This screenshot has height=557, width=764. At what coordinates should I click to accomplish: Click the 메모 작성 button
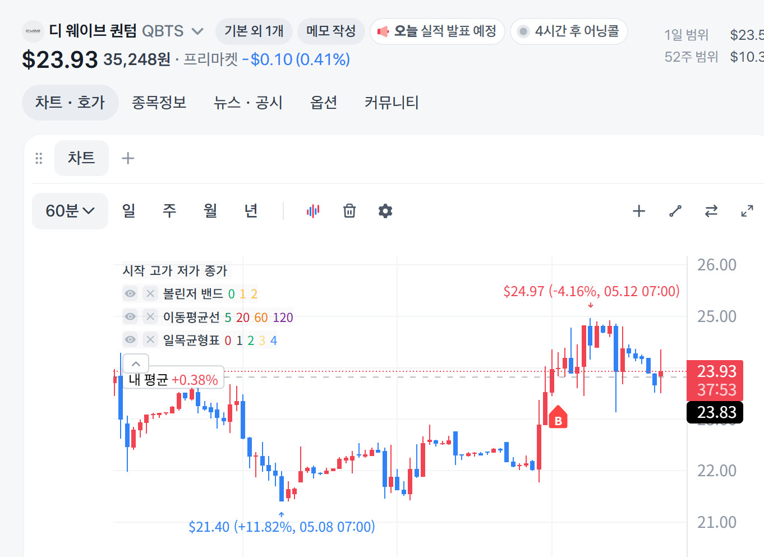click(331, 31)
